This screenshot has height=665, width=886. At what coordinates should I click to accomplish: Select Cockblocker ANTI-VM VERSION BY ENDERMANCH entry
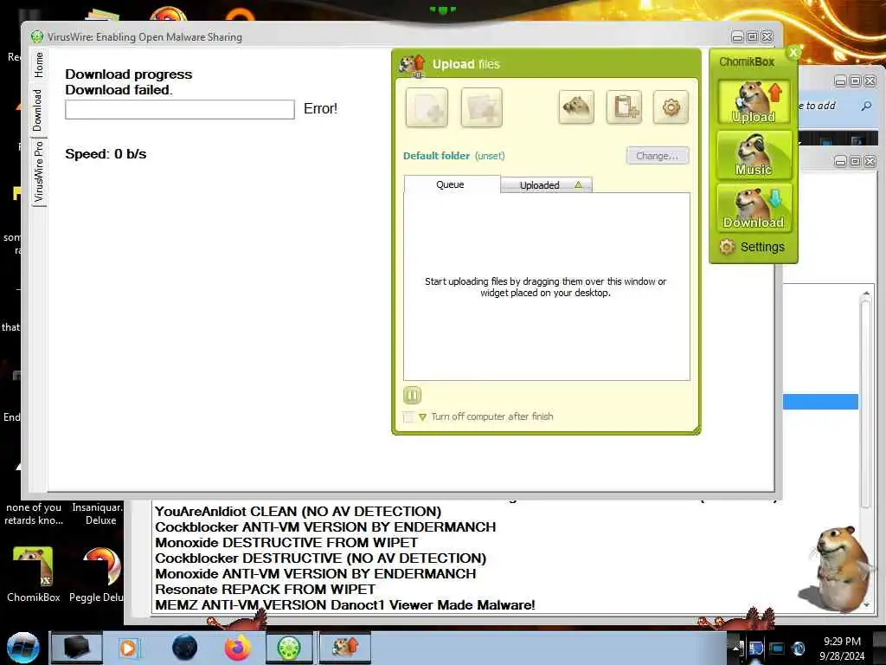click(325, 527)
